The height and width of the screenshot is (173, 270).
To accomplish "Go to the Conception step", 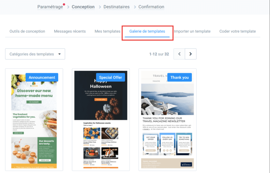I will click(83, 7).
